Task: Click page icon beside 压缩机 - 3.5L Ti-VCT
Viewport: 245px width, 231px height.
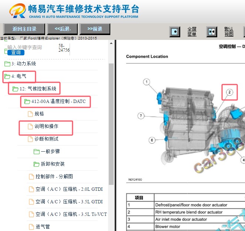Action: [31, 214]
